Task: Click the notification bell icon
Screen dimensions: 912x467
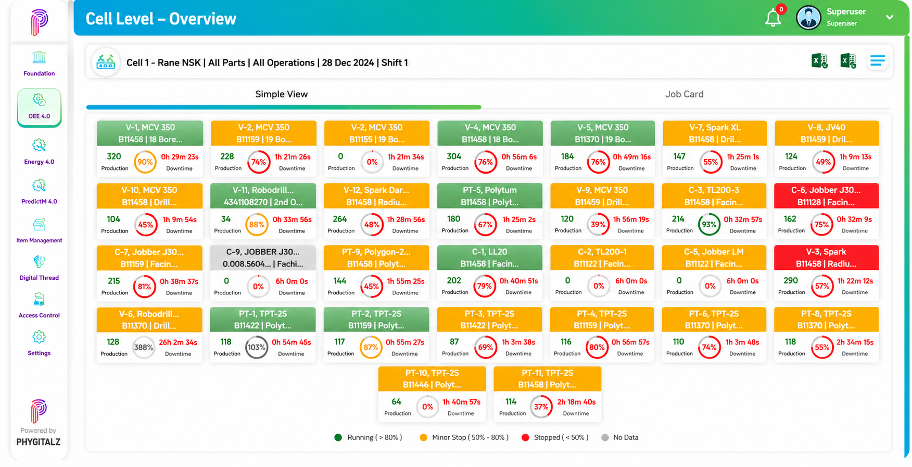Action: pyautogui.click(x=773, y=18)
